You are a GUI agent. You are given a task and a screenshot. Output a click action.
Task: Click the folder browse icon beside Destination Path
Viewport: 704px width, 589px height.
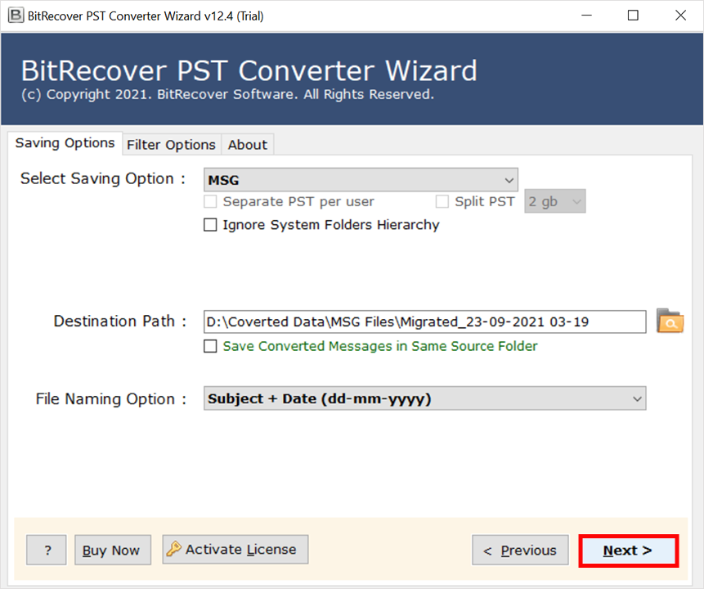[x=670, y=321]
